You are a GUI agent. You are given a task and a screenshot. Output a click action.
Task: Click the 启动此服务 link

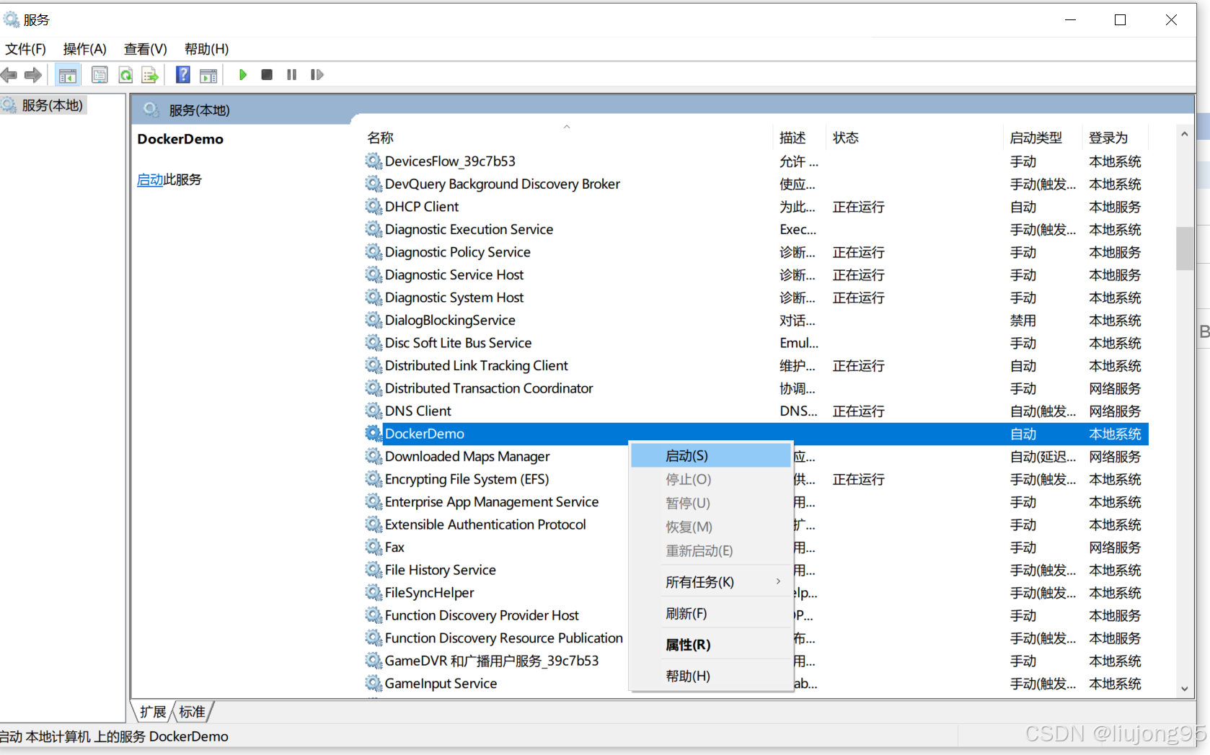pos(149,179)
